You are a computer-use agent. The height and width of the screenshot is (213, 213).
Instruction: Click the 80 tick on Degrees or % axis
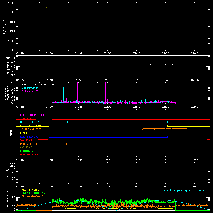click(x=14, y=193)
